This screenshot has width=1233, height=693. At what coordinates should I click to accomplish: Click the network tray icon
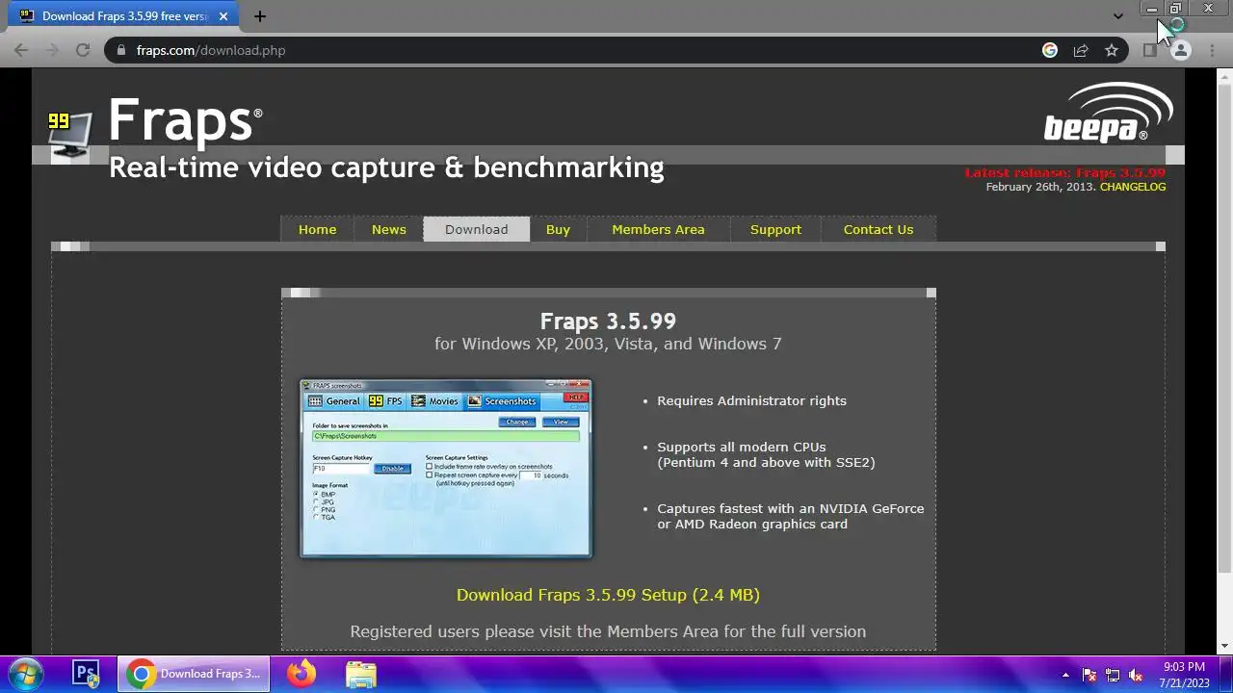[1113, 675]
